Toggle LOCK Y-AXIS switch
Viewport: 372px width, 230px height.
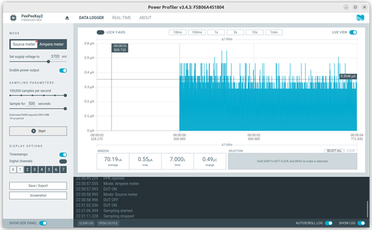(101, 33)
